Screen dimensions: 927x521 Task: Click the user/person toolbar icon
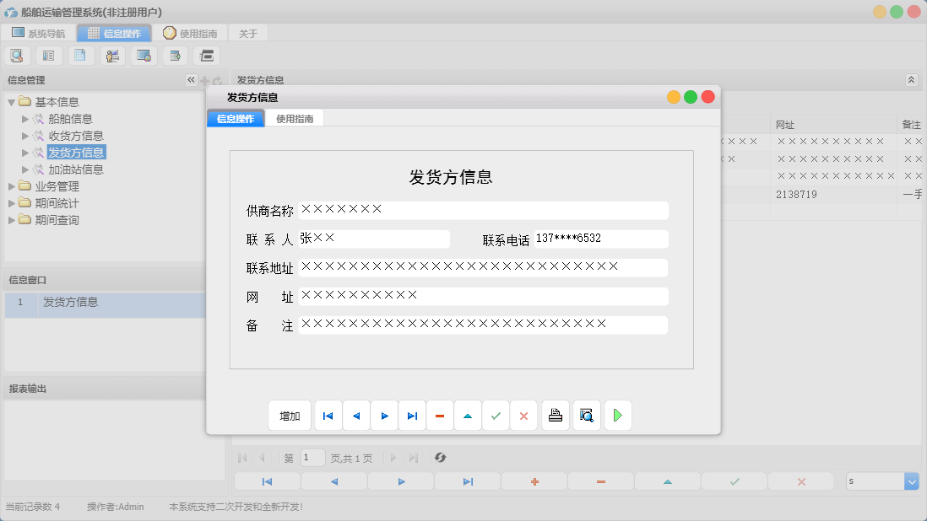112,55
